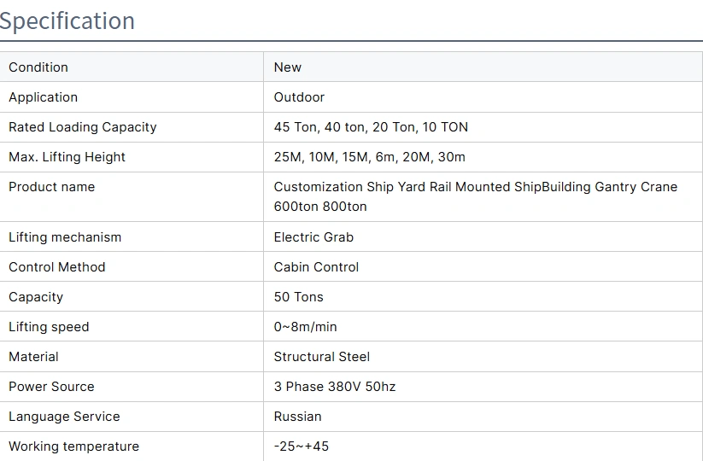Click the "-25~+45" working temperature value
Screen dimensions: 703x461
click(301, 446)
